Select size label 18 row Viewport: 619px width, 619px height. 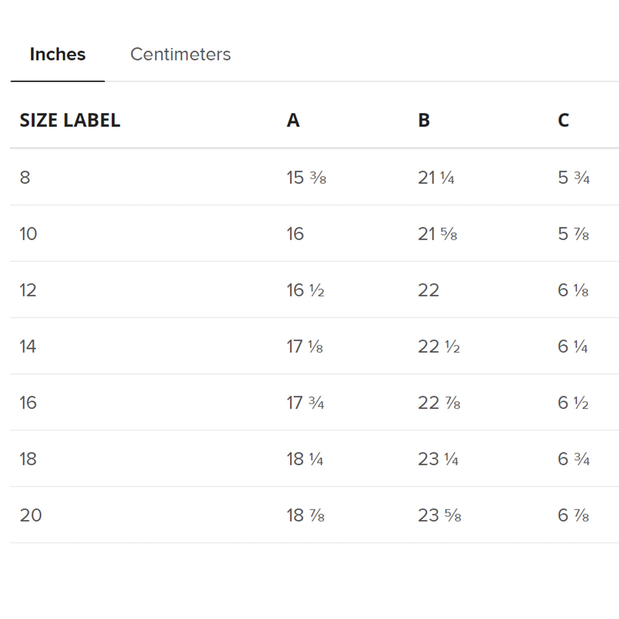click(x=29, y=459)
